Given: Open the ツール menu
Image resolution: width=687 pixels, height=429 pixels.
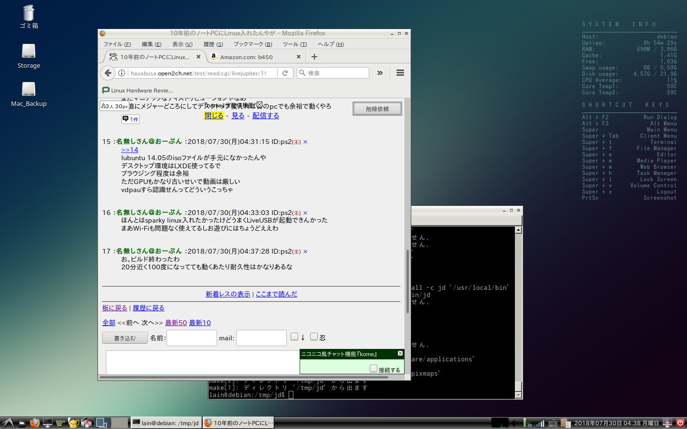Looking at the screenshot, I should (x=295, y=44).
